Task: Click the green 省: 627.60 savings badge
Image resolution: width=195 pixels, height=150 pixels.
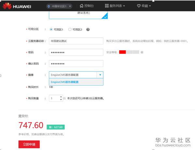Action: coord(56,127)
